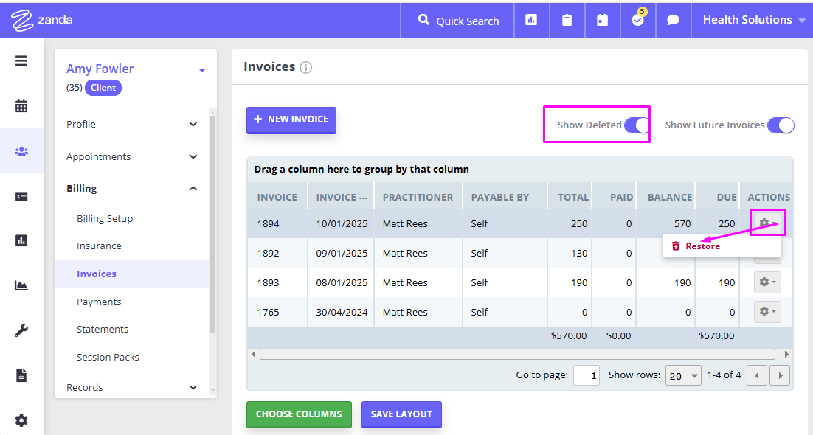Image resolution: width=813 pixels, height=435 pixels.
Task: Click the Zanda logo in the top left
Action: [x=41, y=19]
